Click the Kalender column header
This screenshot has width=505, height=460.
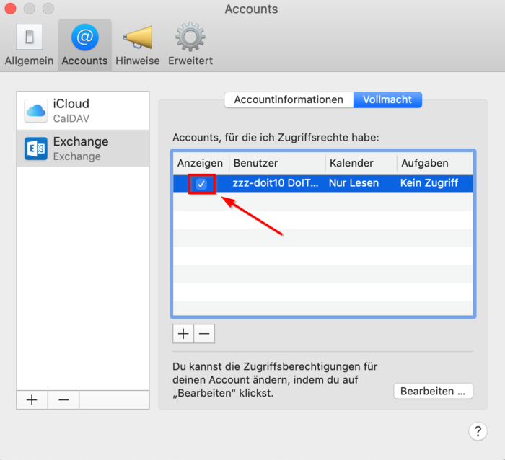(361, 163)
